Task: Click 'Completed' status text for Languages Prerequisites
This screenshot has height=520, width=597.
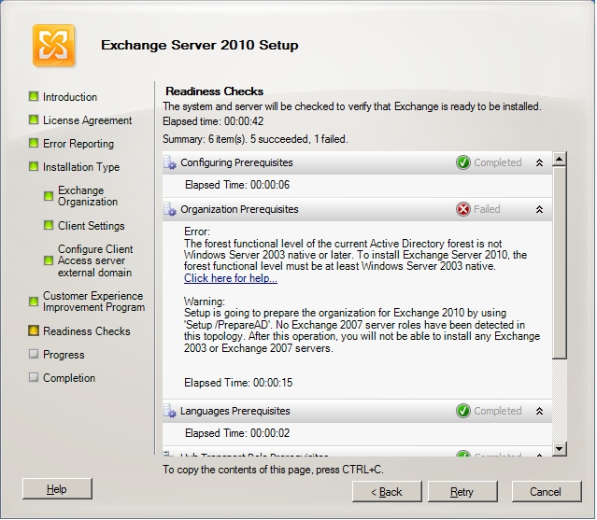Action: click(x=498, y=411)
